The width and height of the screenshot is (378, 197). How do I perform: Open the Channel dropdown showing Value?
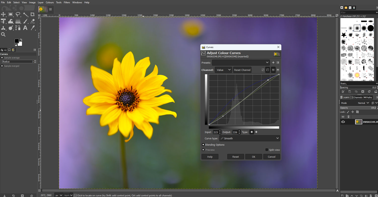pyautogui.click(x=223, y=70)
